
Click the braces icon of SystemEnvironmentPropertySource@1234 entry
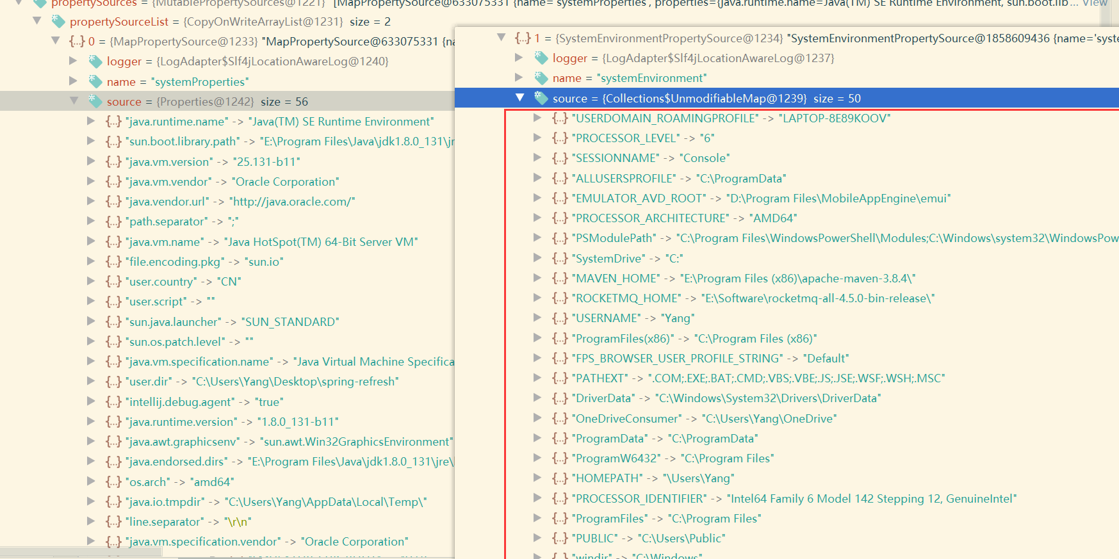click(523, 38)
